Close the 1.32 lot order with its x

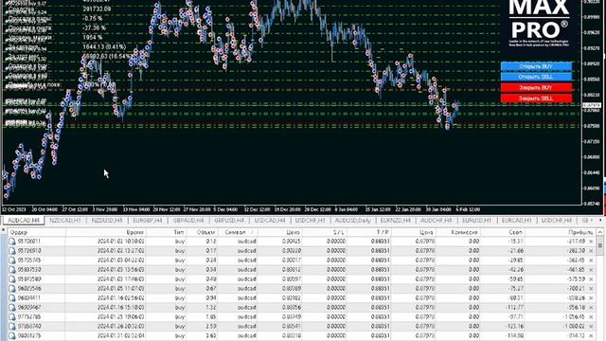point(591,308)
